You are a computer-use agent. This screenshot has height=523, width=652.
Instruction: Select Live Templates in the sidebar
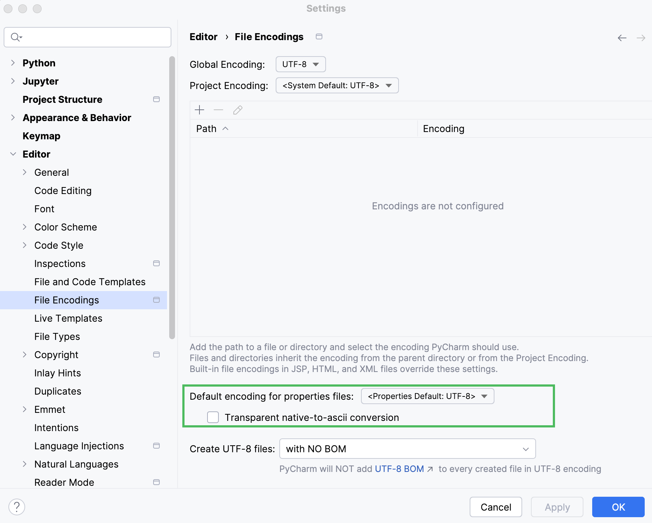(68, 318)
